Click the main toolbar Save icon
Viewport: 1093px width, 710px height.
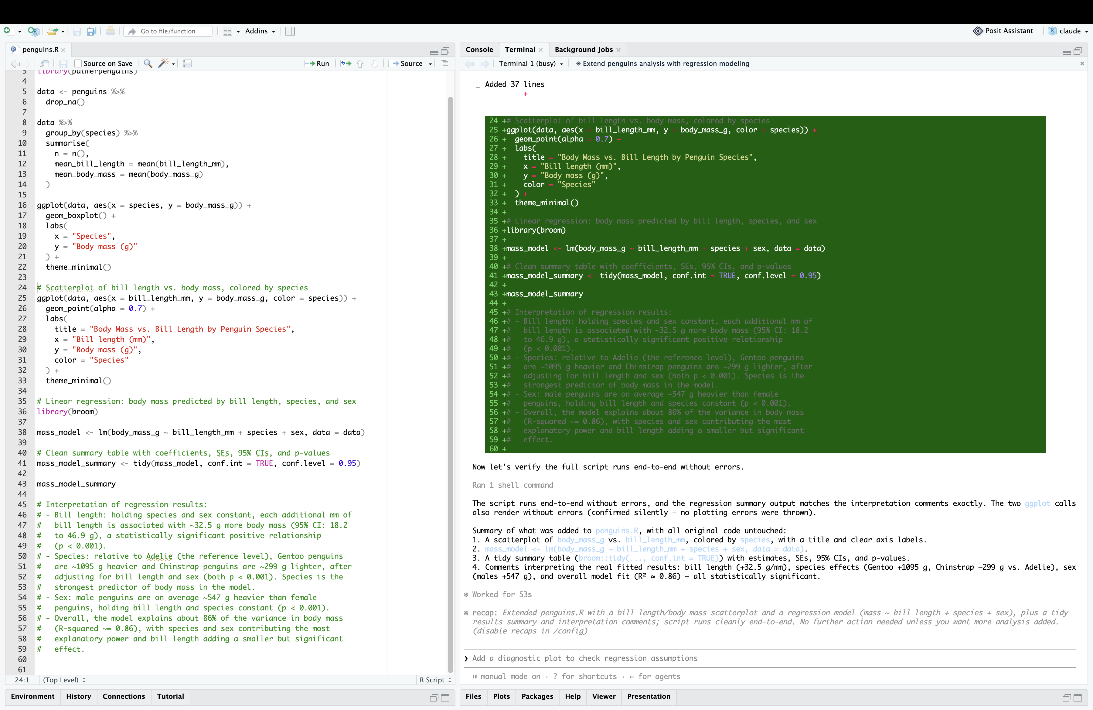(77, 31)
